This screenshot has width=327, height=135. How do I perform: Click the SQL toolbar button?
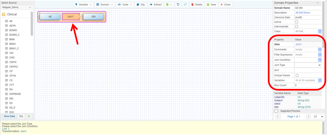[141, 5]
